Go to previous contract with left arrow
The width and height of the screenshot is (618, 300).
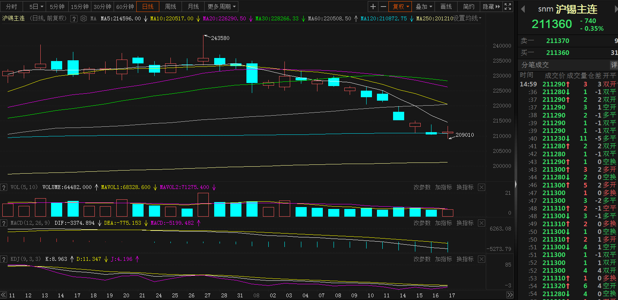[523, 9]
